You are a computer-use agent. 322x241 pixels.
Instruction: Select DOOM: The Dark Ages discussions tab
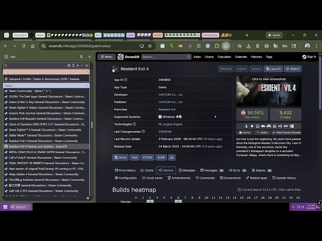pyautogui.click(x=46, y=96)
